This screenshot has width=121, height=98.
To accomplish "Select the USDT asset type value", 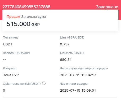I will pos(8,44).
